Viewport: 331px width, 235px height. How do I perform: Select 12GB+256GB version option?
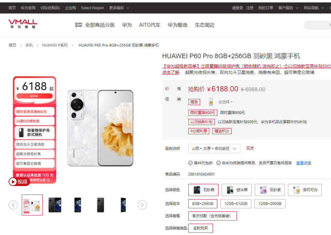click(x=270, y=204)
